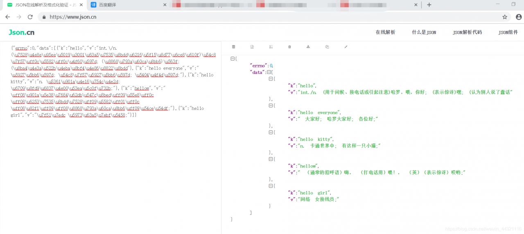Collapse the "hello girl" object node
This screenshot has height=234, width=524.
[271, 186]
